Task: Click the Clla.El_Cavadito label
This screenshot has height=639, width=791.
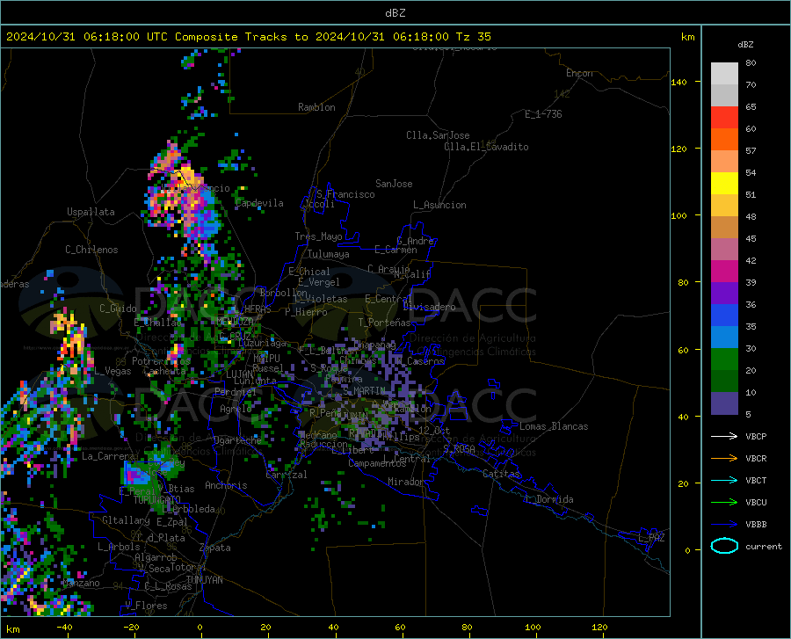Action: [x=486, y=147]
